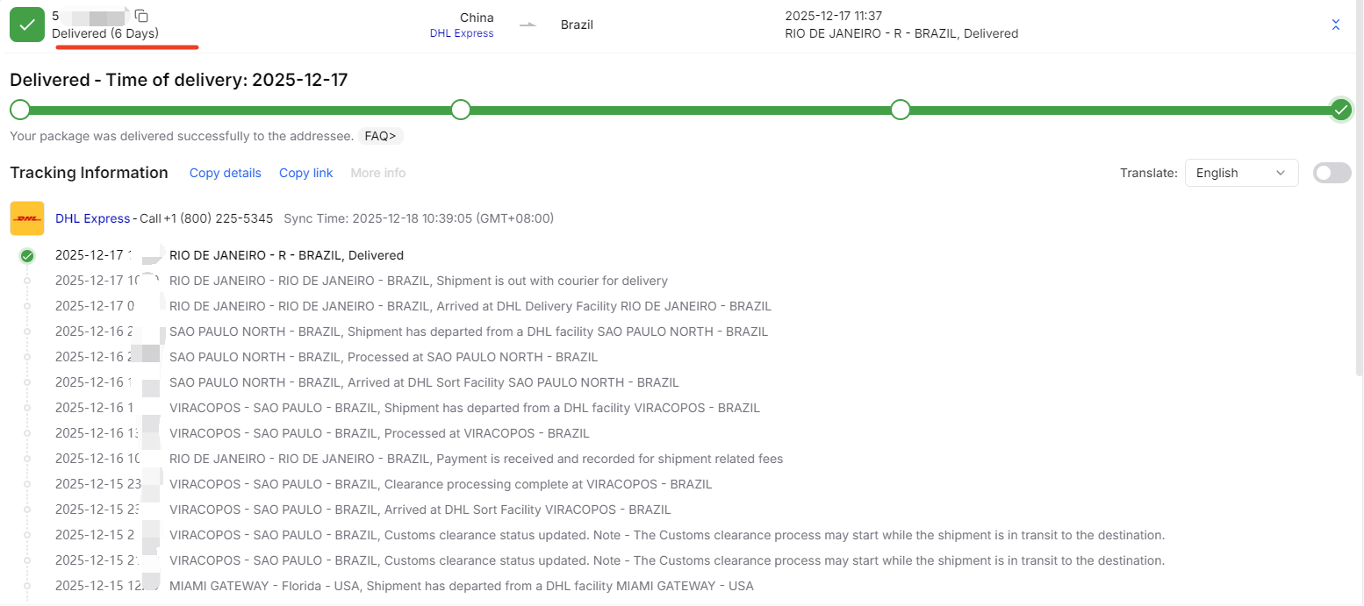Copy the tracking number with copy icon
This screenshot has height=606, width=1364.
pos(141,16)
